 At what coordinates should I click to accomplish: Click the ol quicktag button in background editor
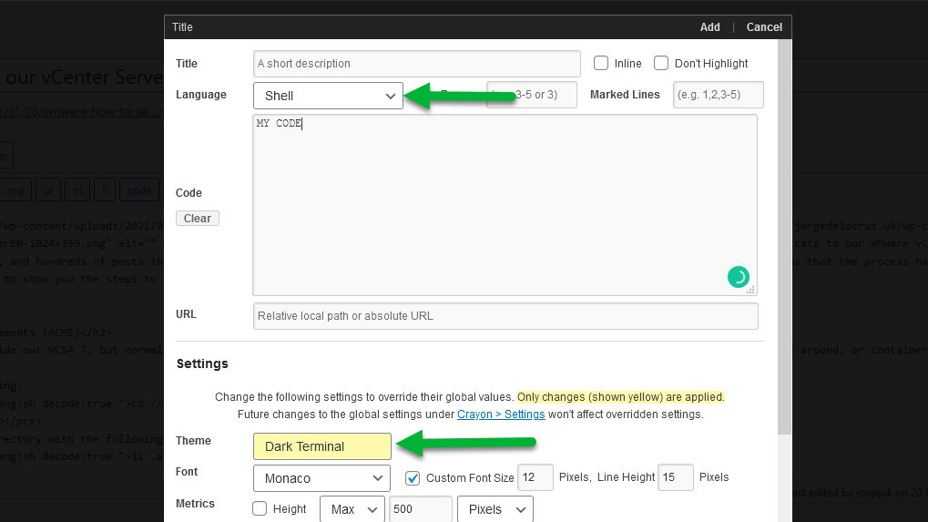pyautogui.click(x=77, y=190)
